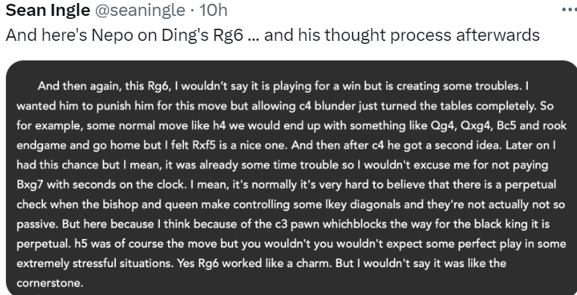
Task: Click 'Yes Rg6 worked like a charm' sentence
Action: (x=254, y=264)
